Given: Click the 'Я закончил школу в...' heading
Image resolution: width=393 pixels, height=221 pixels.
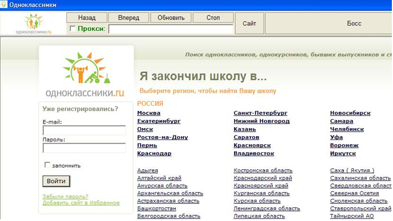Looking at the screenshot, I should [x=203, y=76].
